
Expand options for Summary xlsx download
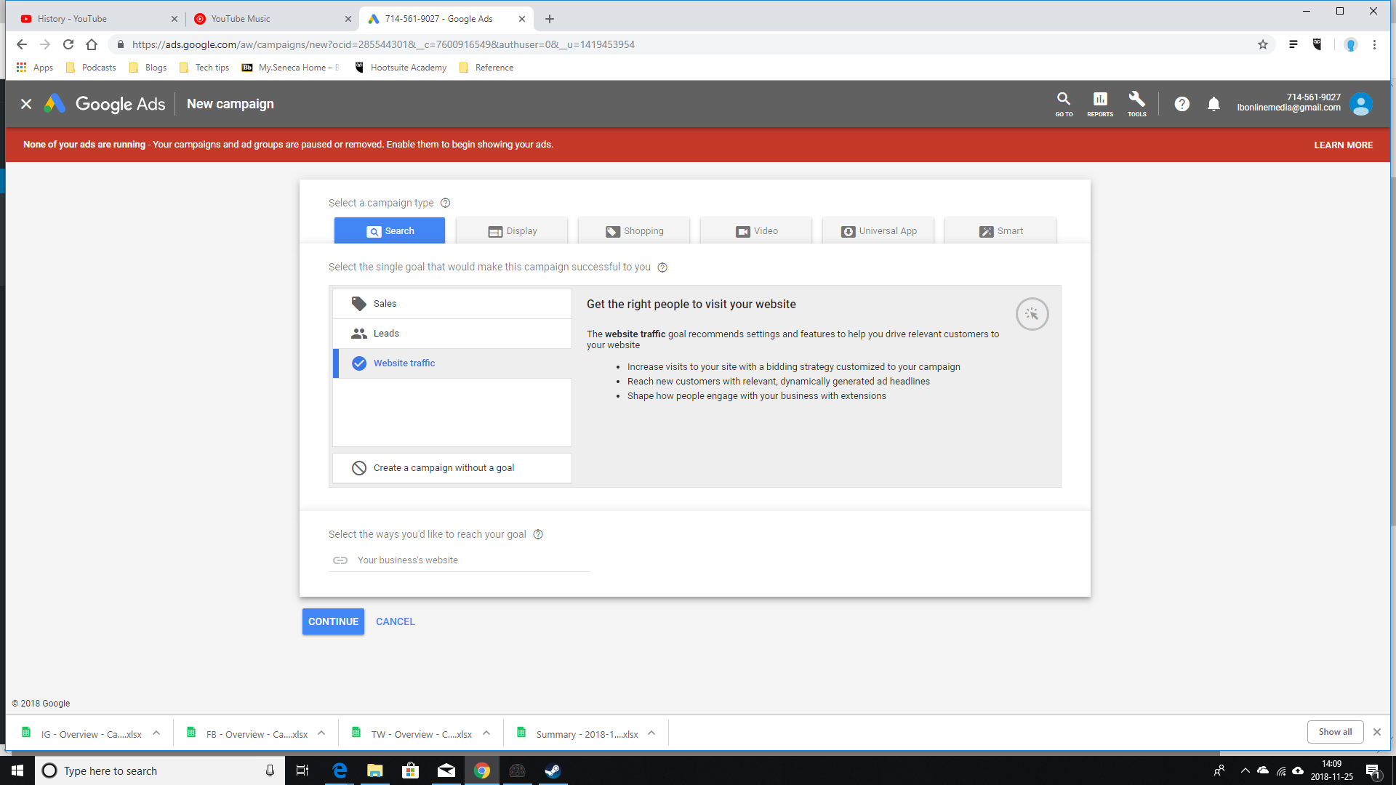pos(651,733)
